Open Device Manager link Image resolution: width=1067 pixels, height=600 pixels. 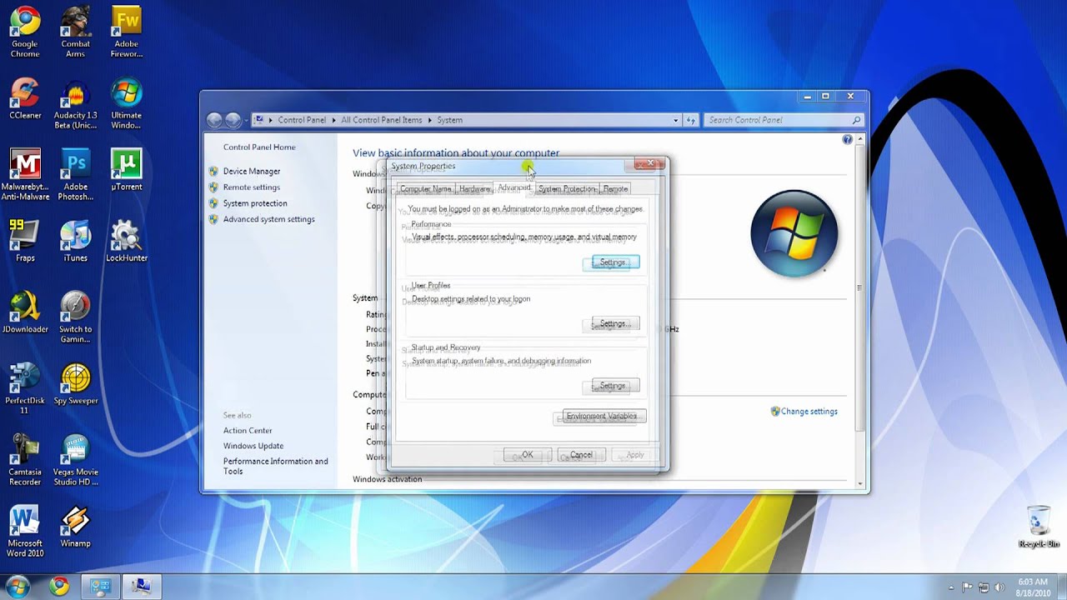pos(252,171)
